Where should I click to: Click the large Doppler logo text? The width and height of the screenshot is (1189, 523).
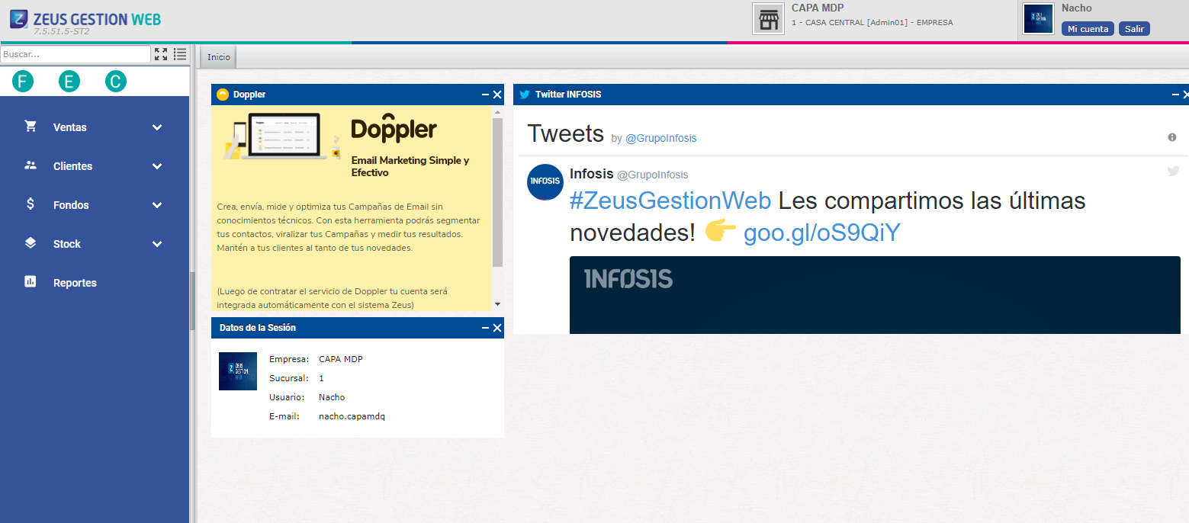click(x=394, y=129)
